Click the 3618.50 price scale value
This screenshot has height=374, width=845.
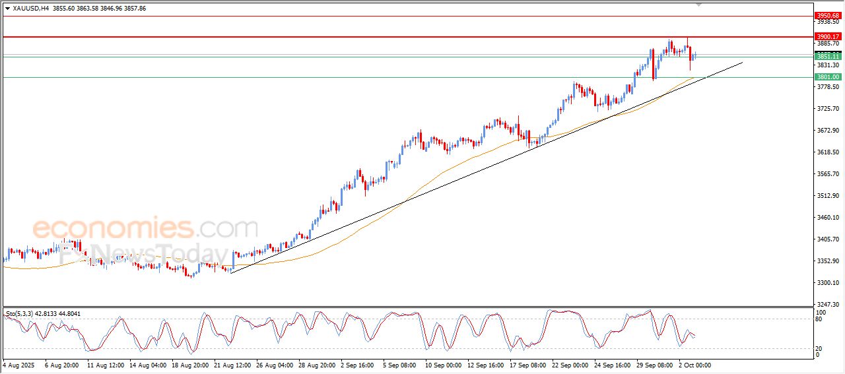pos(827,152)
